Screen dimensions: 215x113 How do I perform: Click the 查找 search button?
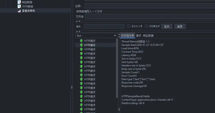tap(167, 26)
